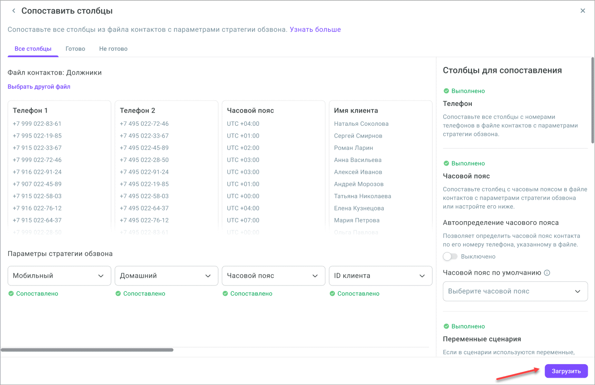Click info icon beside Часовой пояс по умолчанию
The image size is (595, 385).
547,273
